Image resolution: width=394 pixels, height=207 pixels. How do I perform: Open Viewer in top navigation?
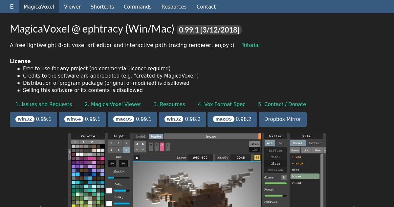click(72, 7)
